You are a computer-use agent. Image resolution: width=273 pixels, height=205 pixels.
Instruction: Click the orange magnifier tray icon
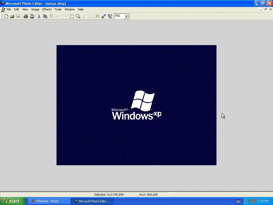click(253, 201)
